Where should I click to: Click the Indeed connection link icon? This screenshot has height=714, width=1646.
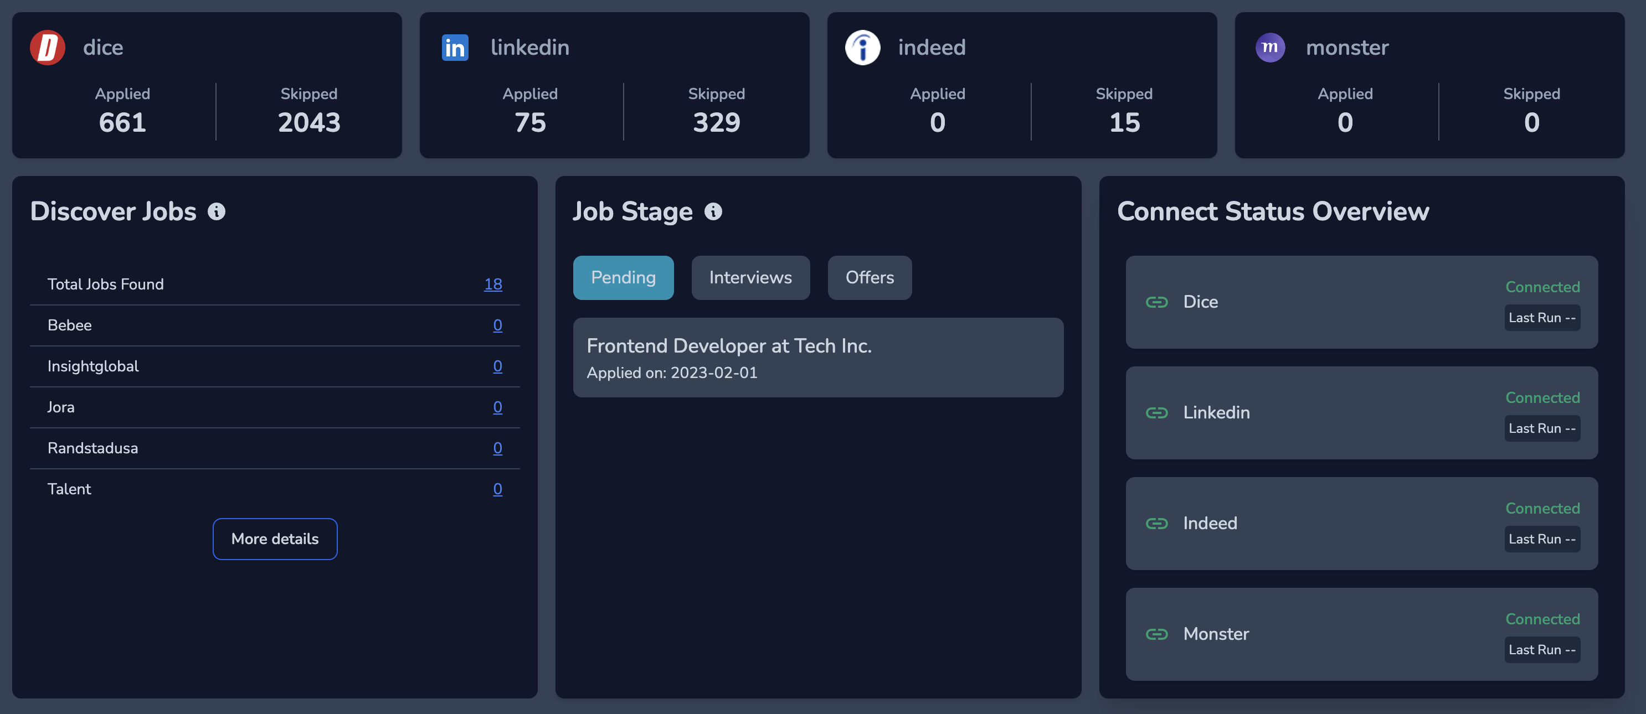pyautogui.click(x=1156, y=524)
